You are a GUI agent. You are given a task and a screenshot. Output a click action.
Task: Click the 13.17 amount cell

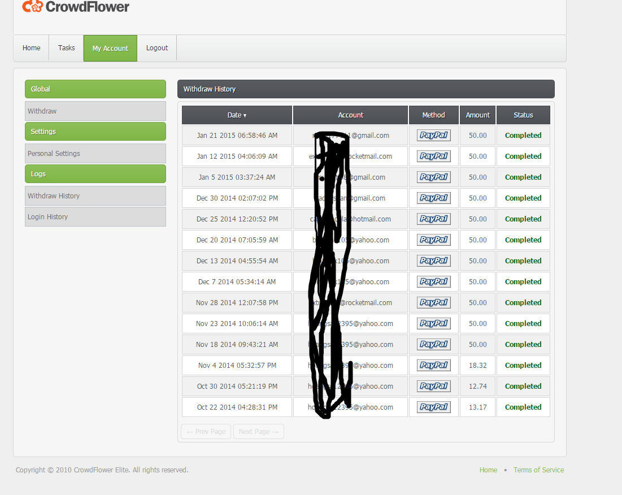[477, 407]
